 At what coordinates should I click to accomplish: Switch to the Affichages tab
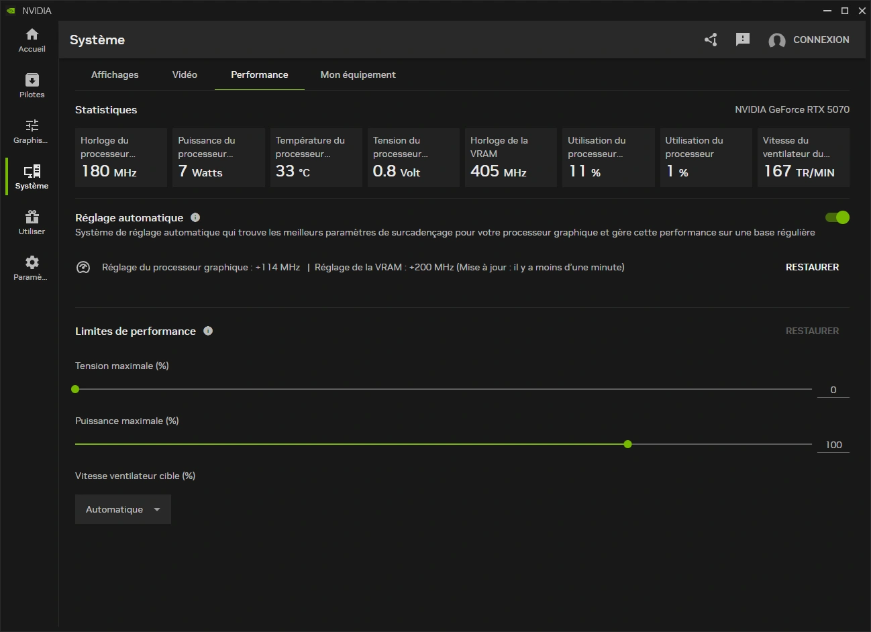click(x=115, y=74)
